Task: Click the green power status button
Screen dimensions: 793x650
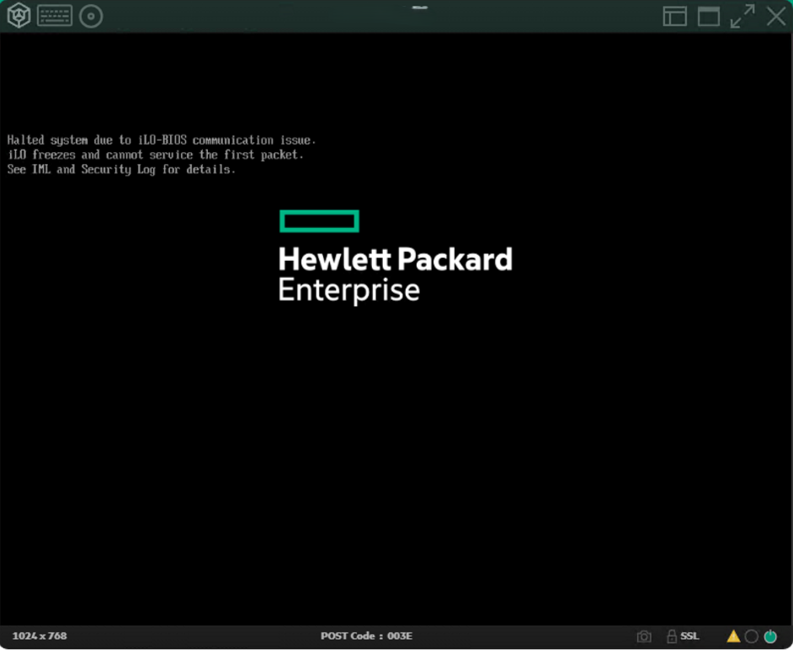Action: tap(770, 637)
